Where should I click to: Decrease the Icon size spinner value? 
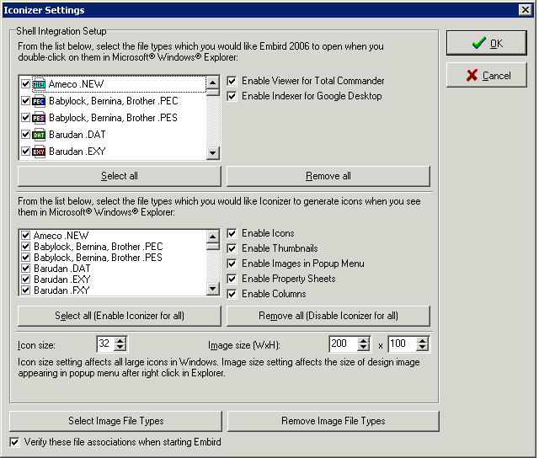click(x=120, y=348)
